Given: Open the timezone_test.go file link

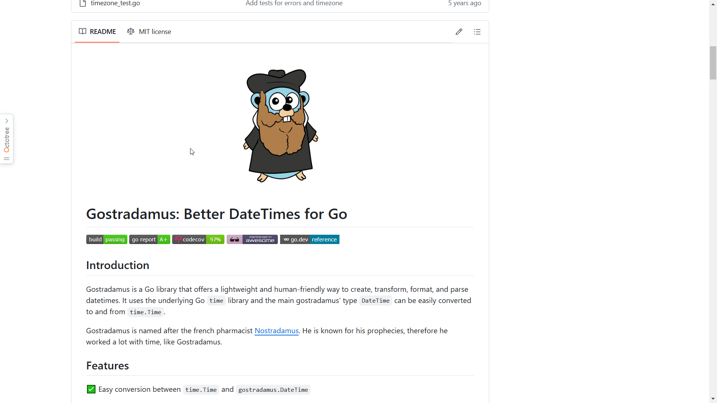Looking at the screenshot, I should click(115, 3).
